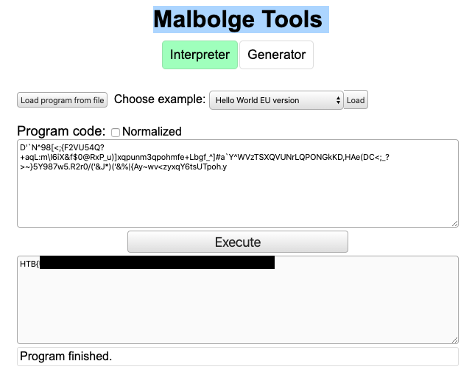The image size is (472, 375).
Task: Click blank space below the program code text
Action: 237,200
